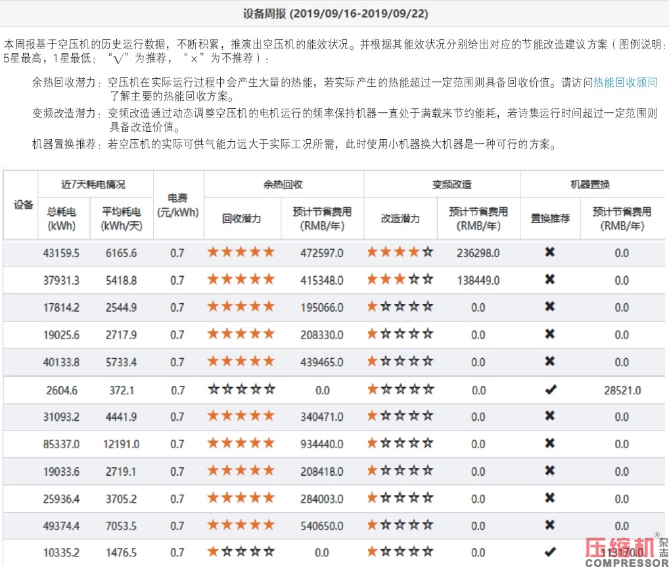The height and width of the screenshot is (567, 669).
Task: Select average consumption 3705.2
Action: pyautogui.click(x=121, y=499)
